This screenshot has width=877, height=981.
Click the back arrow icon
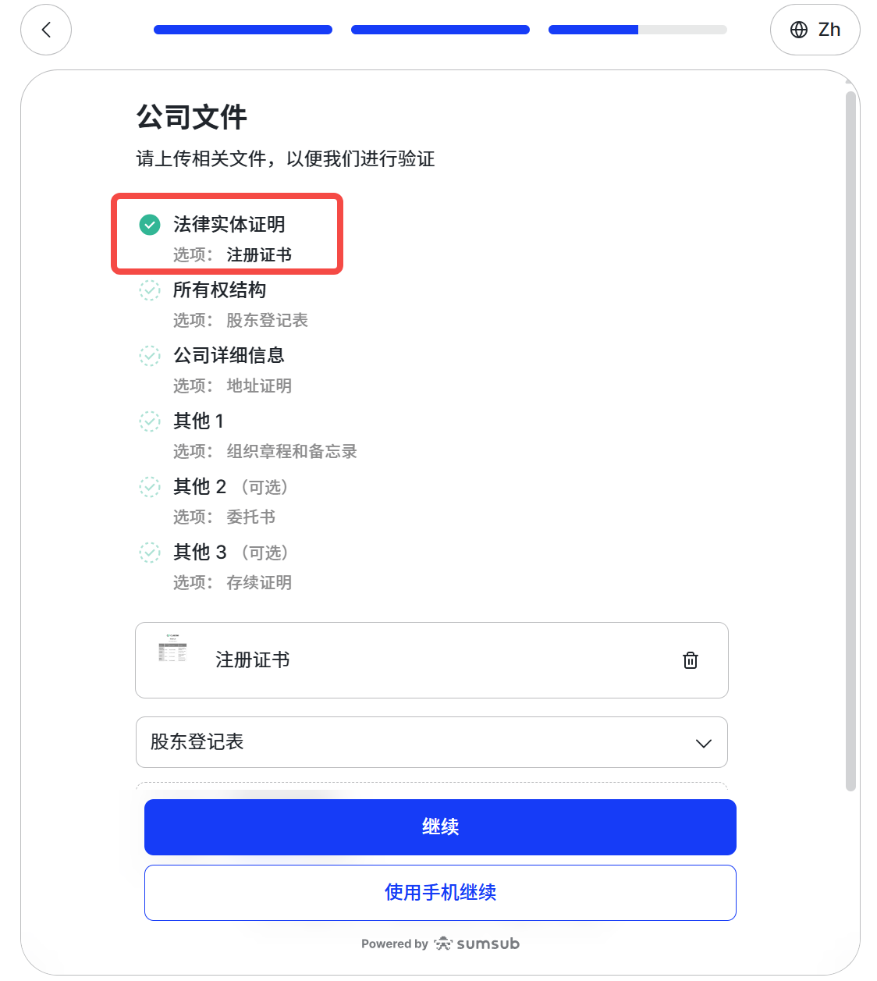[46, 30]
